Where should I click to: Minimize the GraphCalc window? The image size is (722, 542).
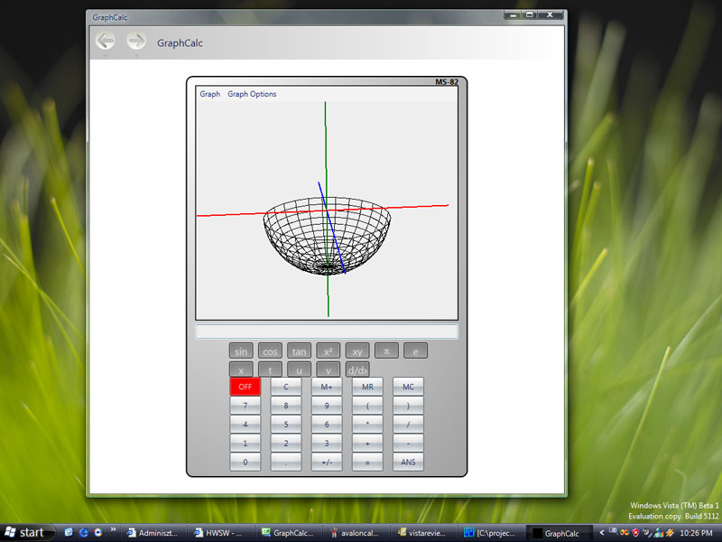(513, 14)
